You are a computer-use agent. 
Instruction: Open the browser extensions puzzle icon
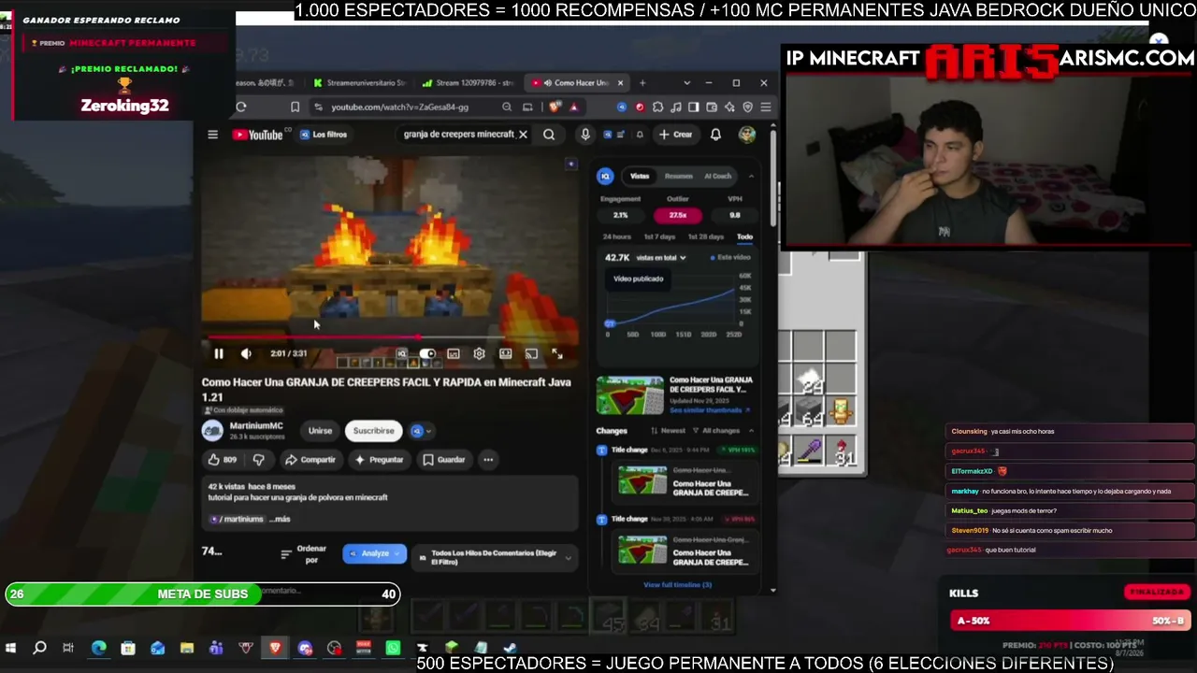[x=657, y=107]
